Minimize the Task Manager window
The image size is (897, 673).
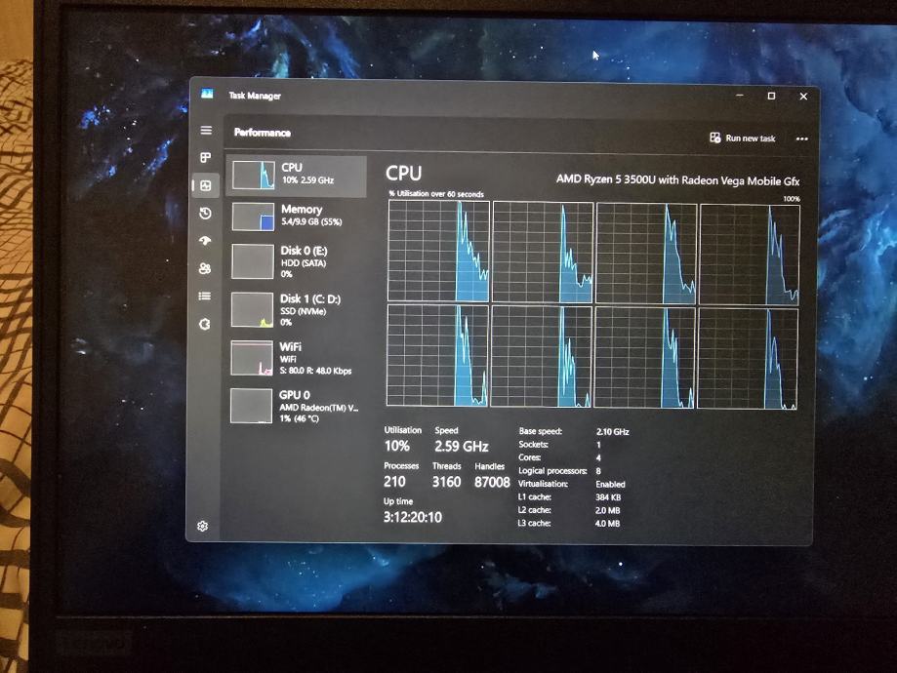tap(740, 95)
